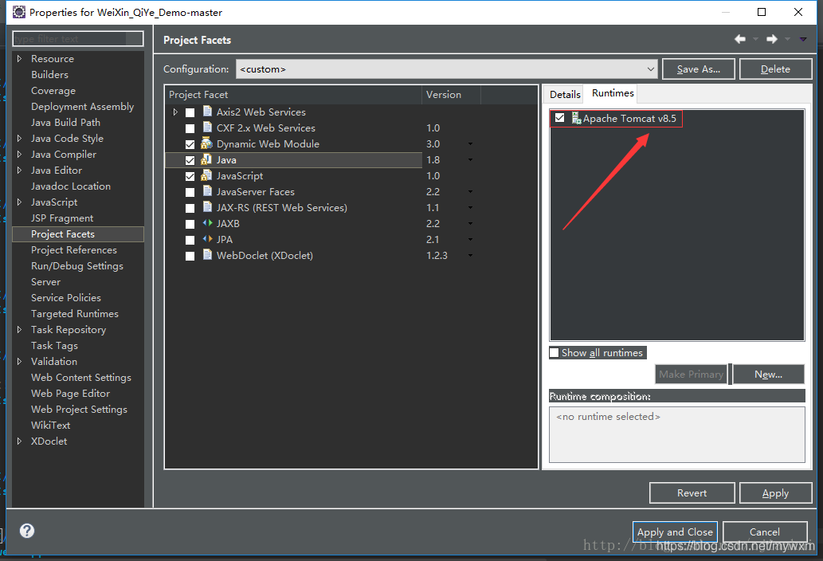Click the New... runtime button
Screen dimensions: 823x561
pos(768,375)
